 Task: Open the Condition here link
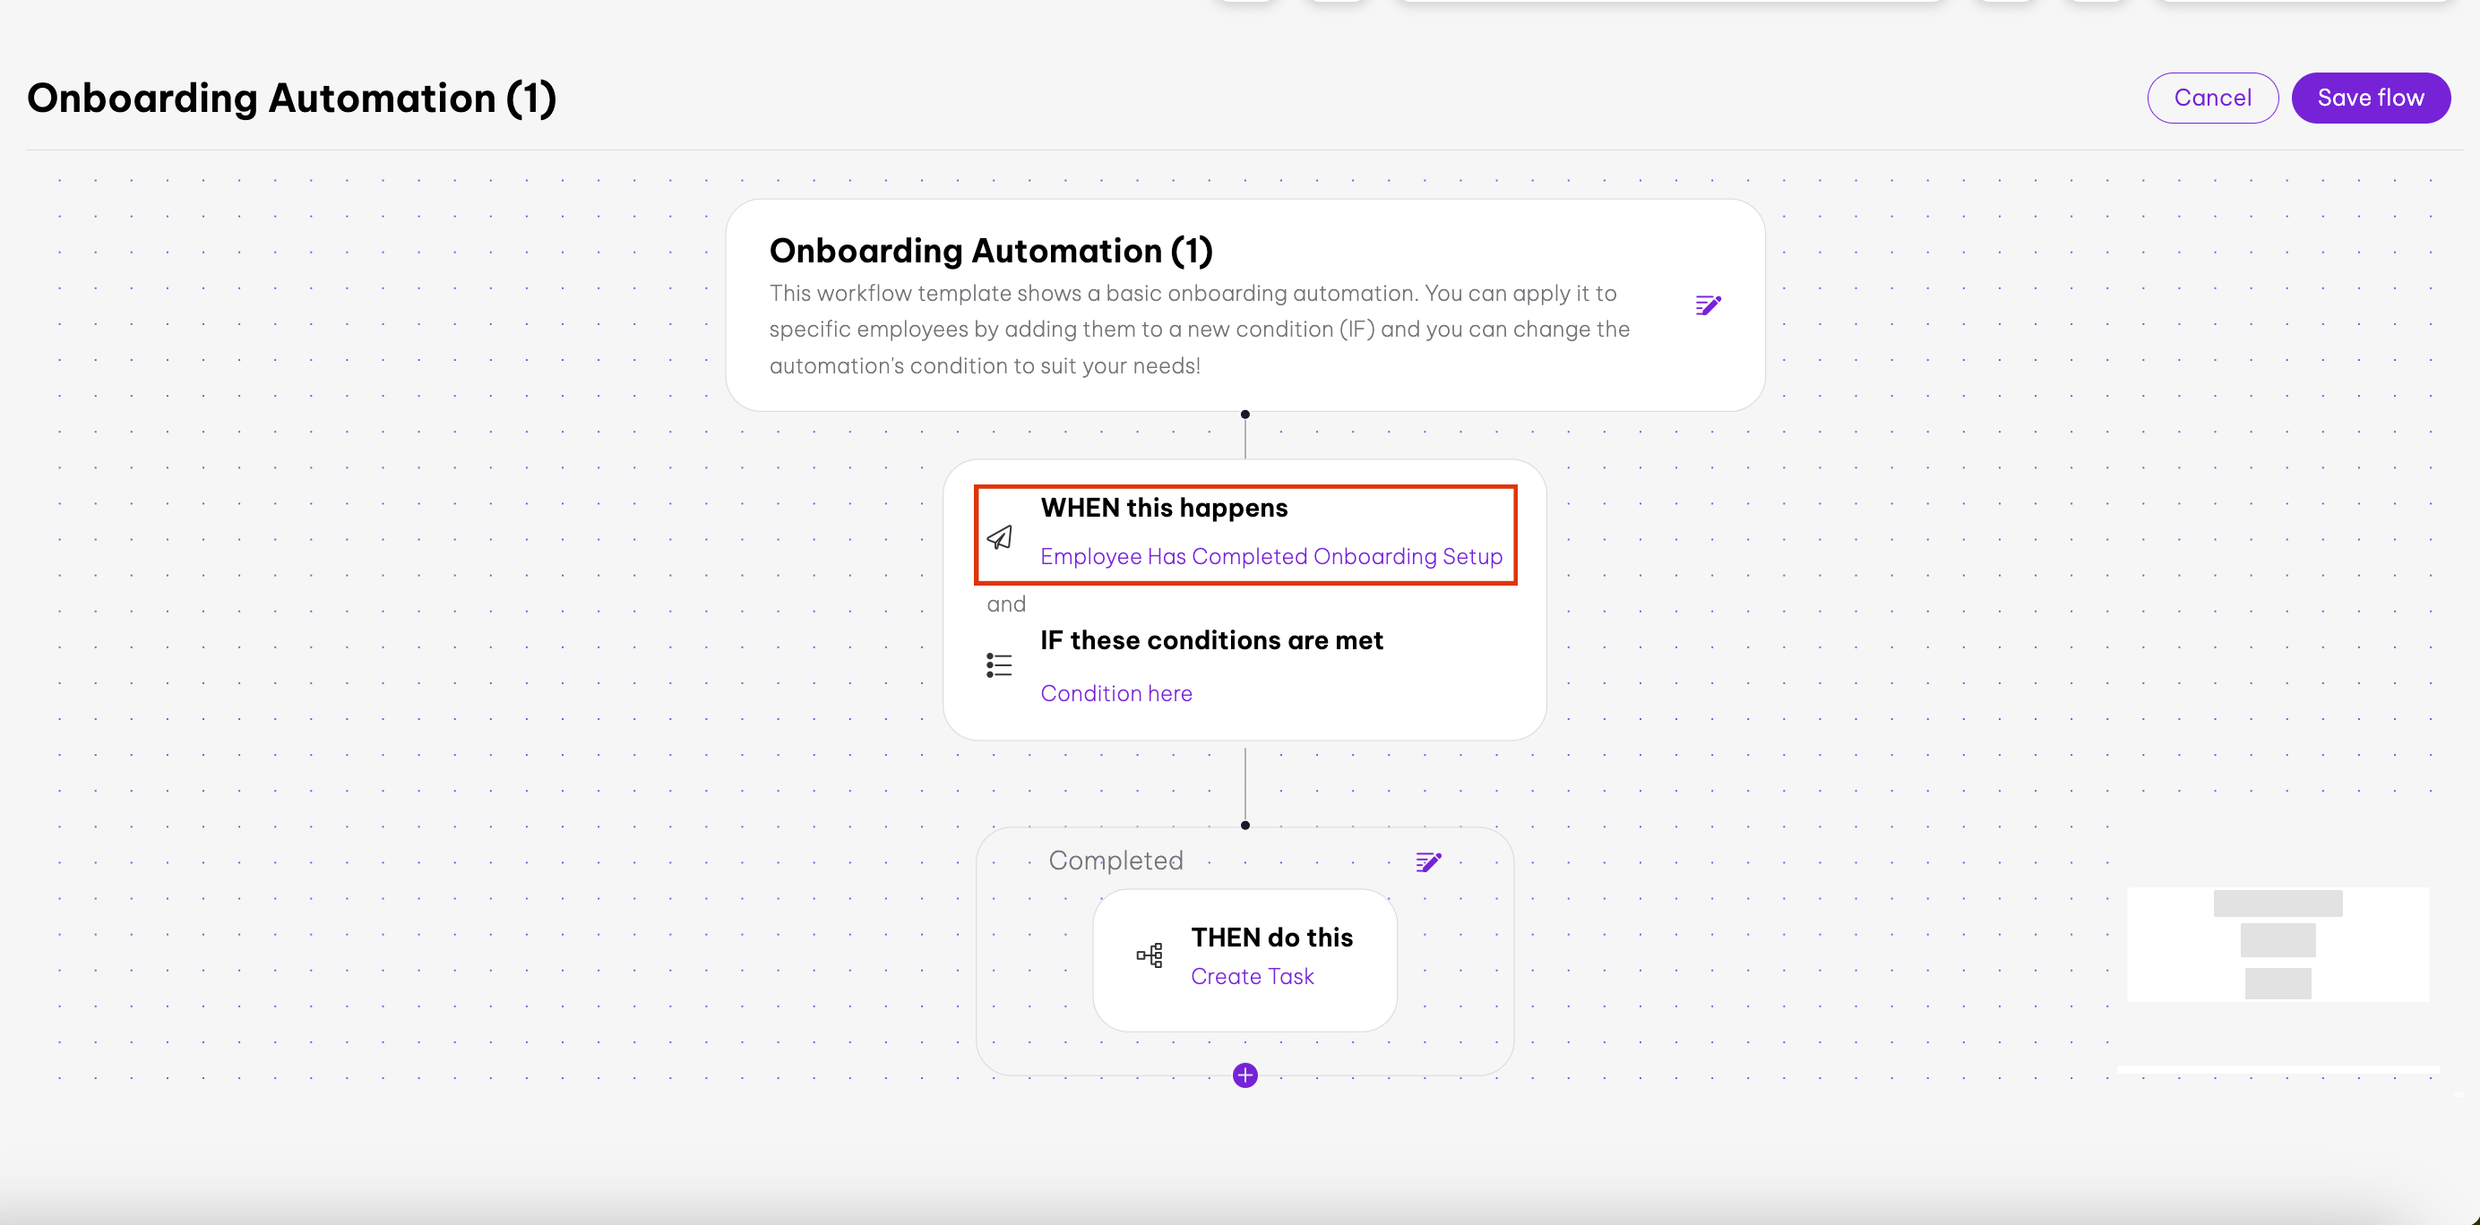point(1115,693)
